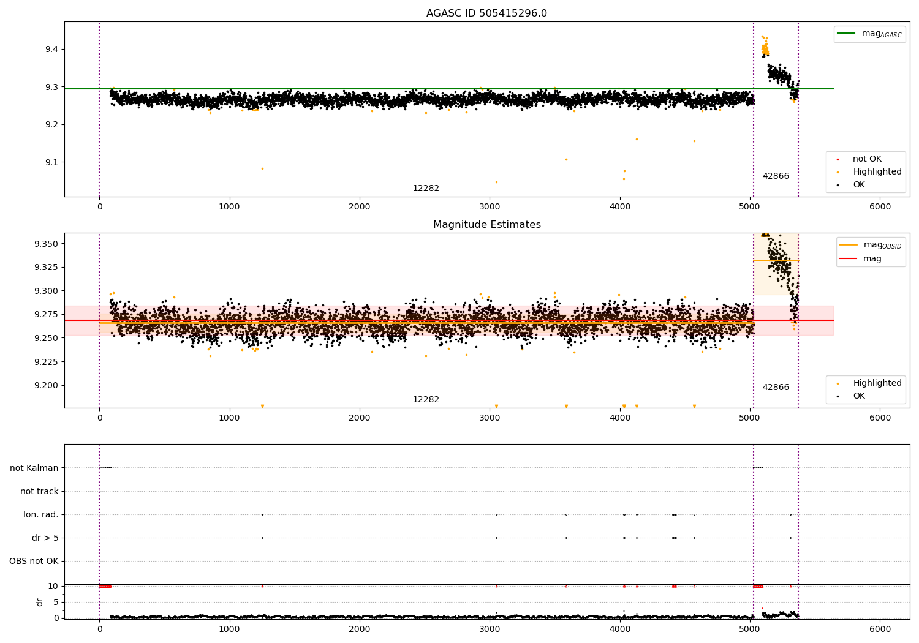Viewport: 919px width, 643px height.
Task: Click the '42866' label in Magnitude Estimates plot
Action: click(x=776, y=388)
